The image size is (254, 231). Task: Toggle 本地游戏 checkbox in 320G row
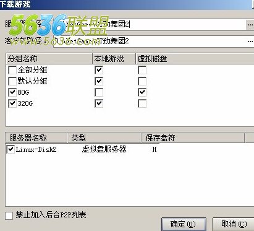(99, 103)
